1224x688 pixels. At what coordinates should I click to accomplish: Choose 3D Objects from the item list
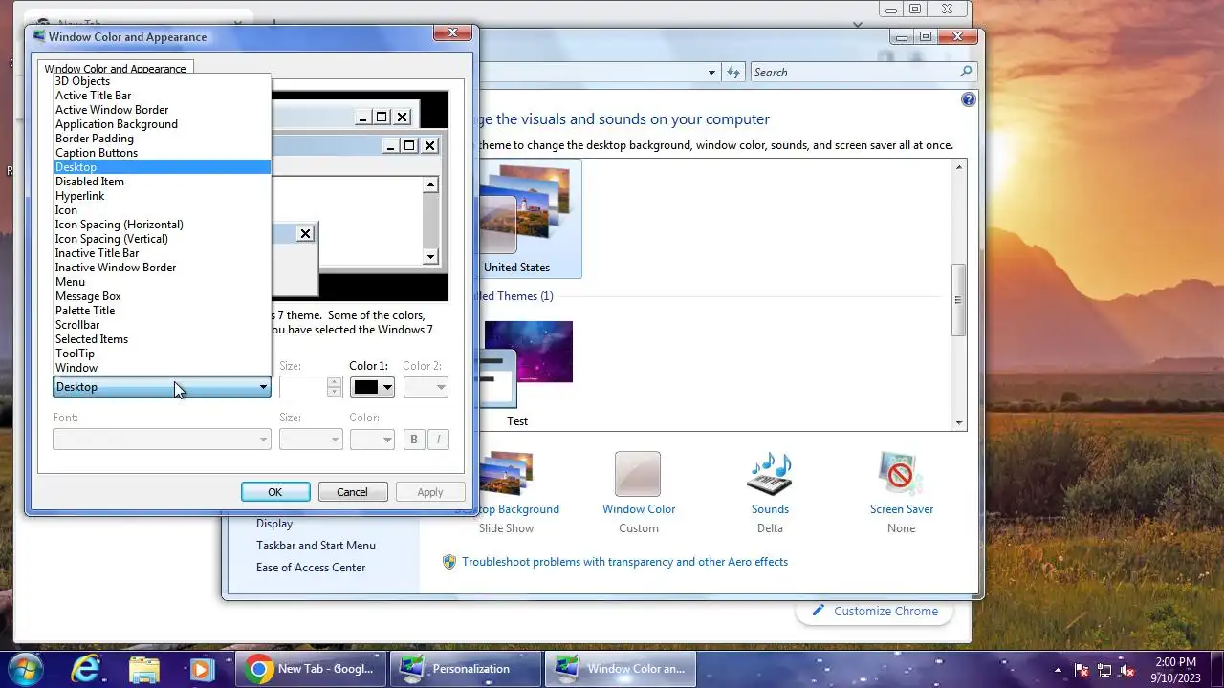tap(162, 81)
